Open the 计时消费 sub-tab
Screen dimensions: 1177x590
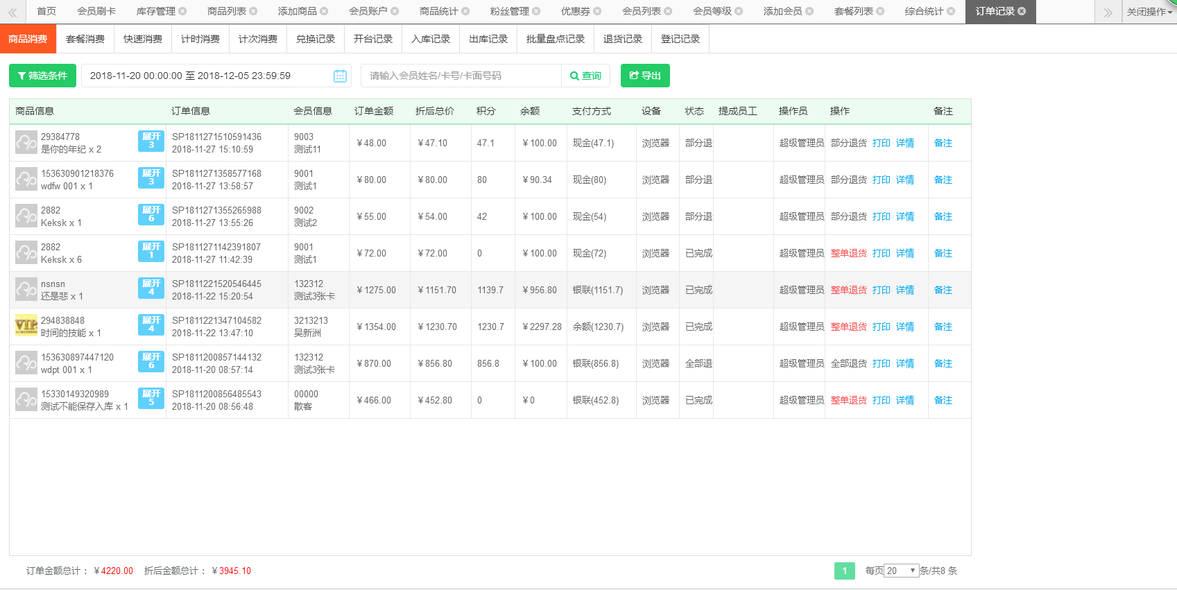pos(200,39)
